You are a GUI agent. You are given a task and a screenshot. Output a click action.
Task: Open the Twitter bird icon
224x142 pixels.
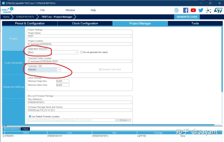coord(201,10)
